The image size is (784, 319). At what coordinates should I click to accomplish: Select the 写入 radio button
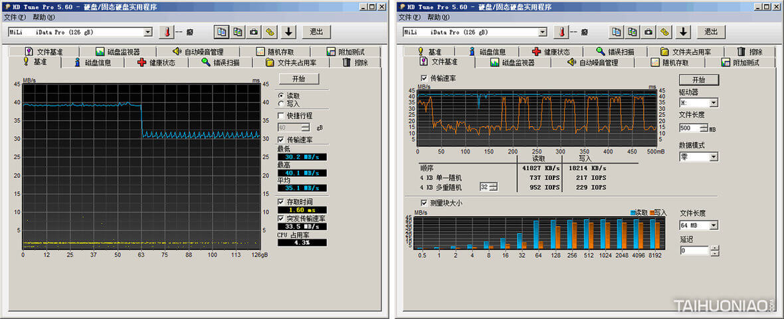(x=282, y=104)
